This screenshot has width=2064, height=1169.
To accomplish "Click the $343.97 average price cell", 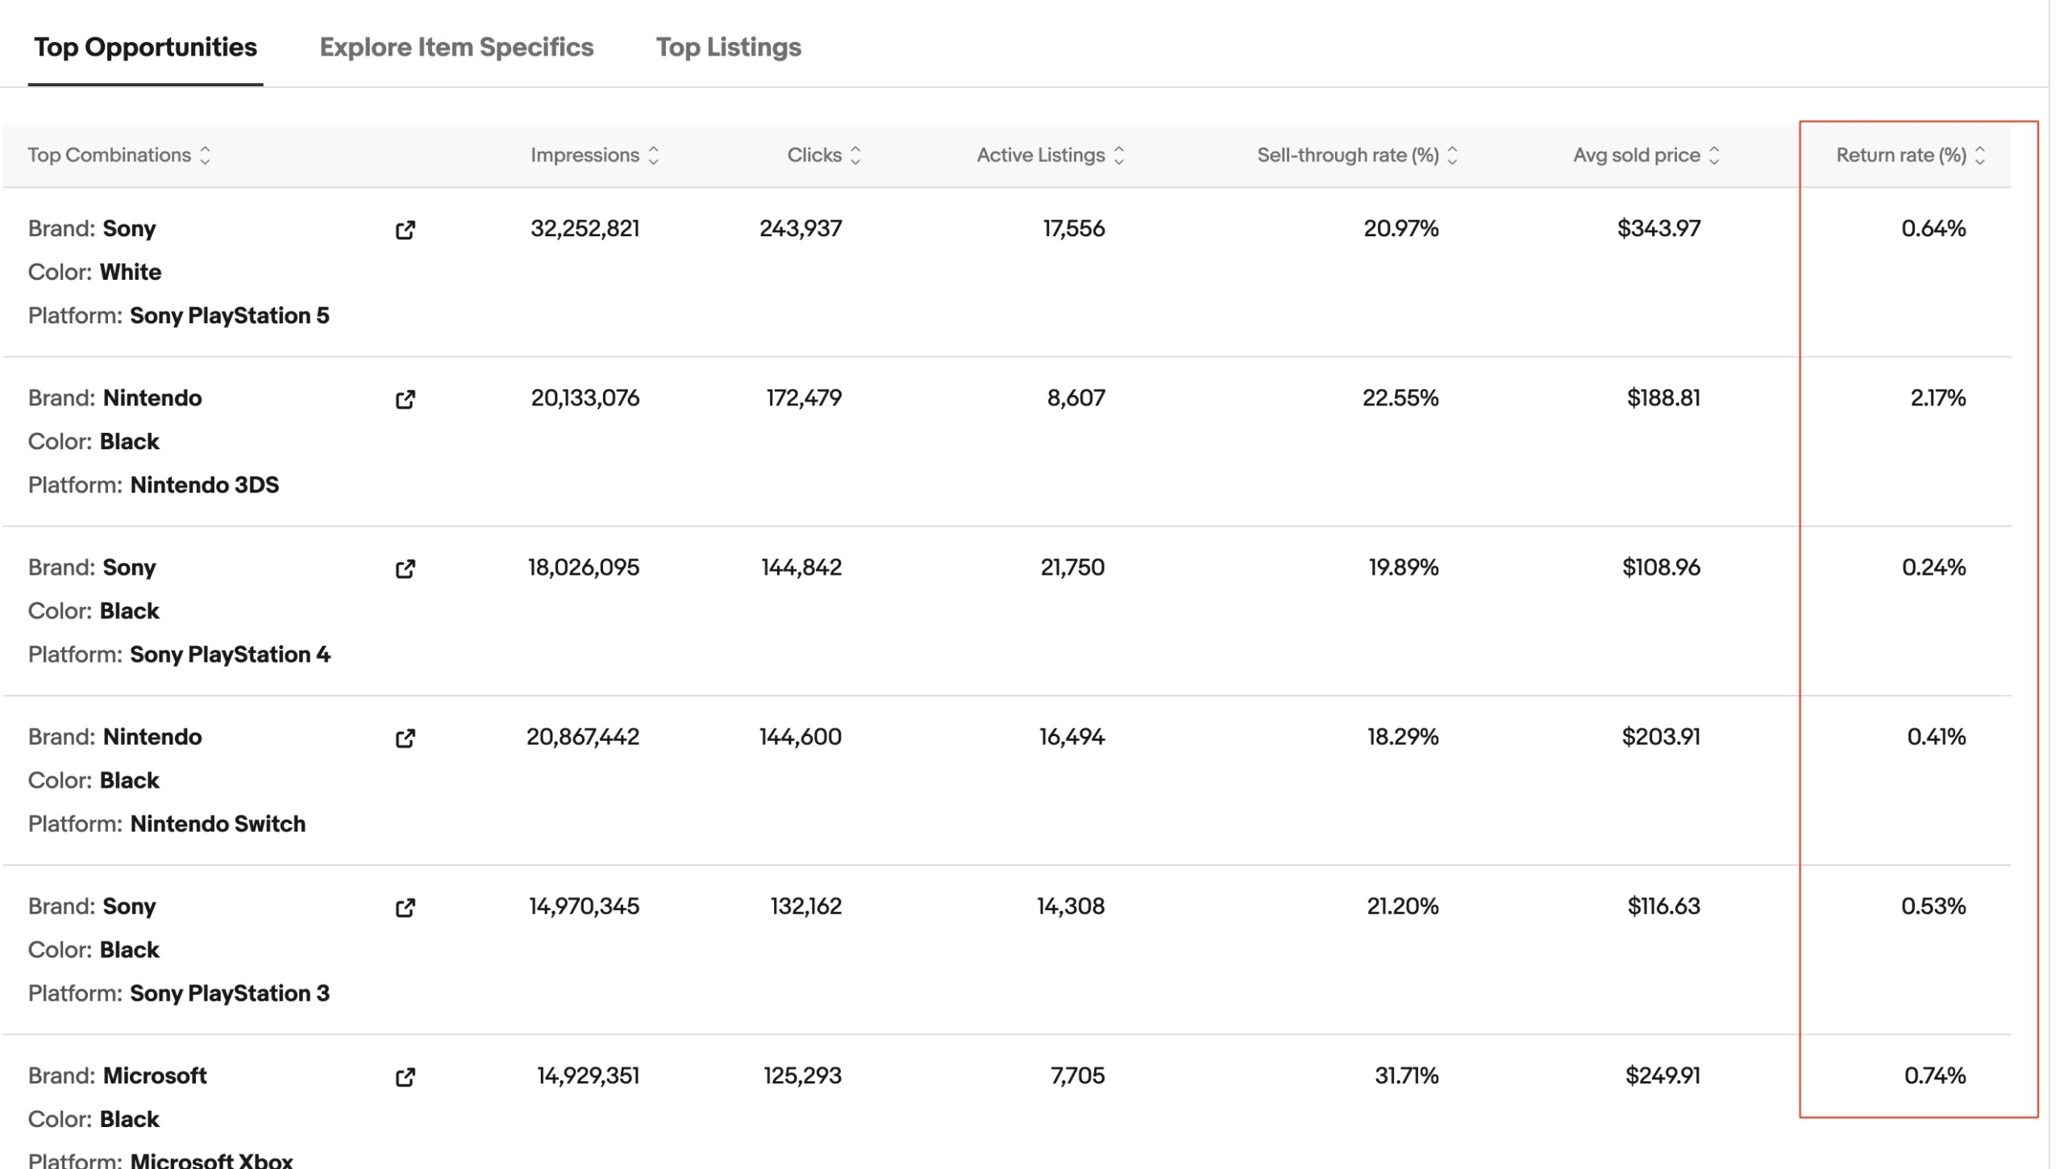I will point(1658,229).
